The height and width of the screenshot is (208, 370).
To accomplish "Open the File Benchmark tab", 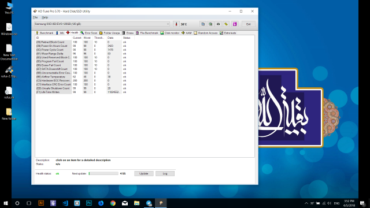I will (x=147, y=33).
